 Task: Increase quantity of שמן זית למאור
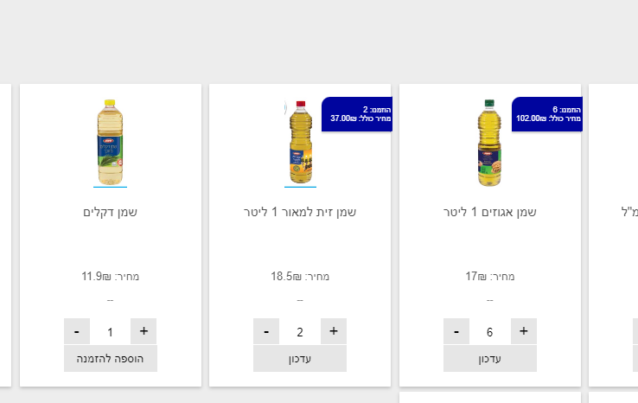[x=334, y=331]
